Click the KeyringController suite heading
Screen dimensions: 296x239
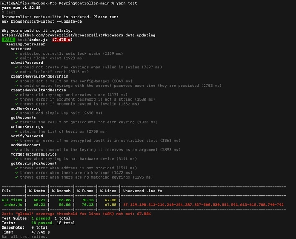pos(25,44)
